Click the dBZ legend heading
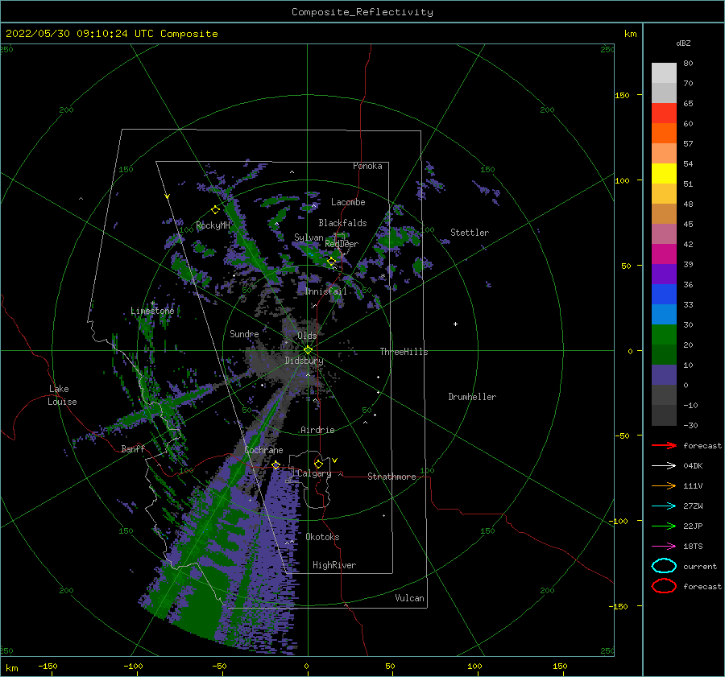Viewport: 725px width, 677px height. (x=683, y=43)
